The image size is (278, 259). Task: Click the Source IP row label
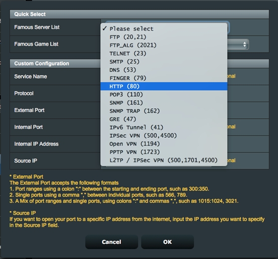pos(26,161)
